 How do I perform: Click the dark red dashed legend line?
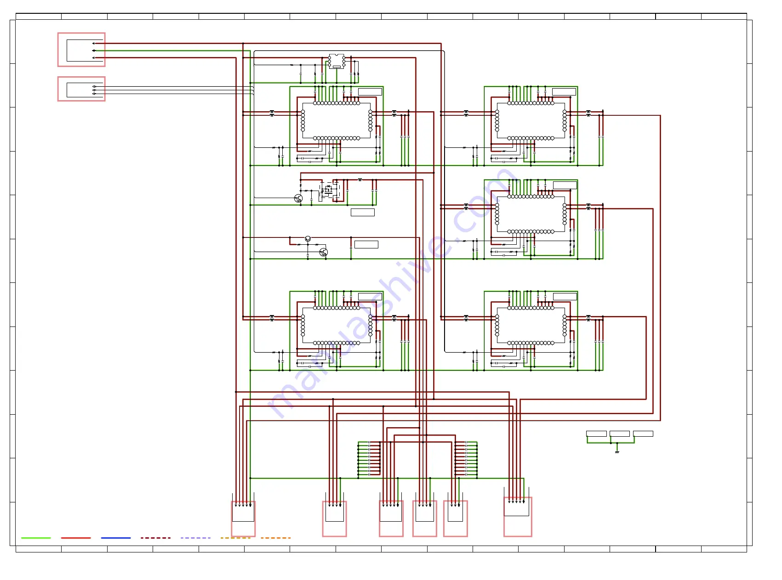tap(156, 538)
